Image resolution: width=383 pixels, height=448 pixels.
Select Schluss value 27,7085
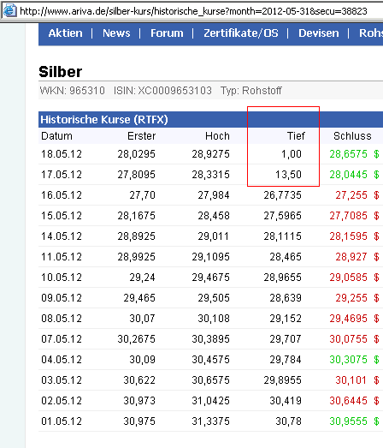[x=349, y=216]
